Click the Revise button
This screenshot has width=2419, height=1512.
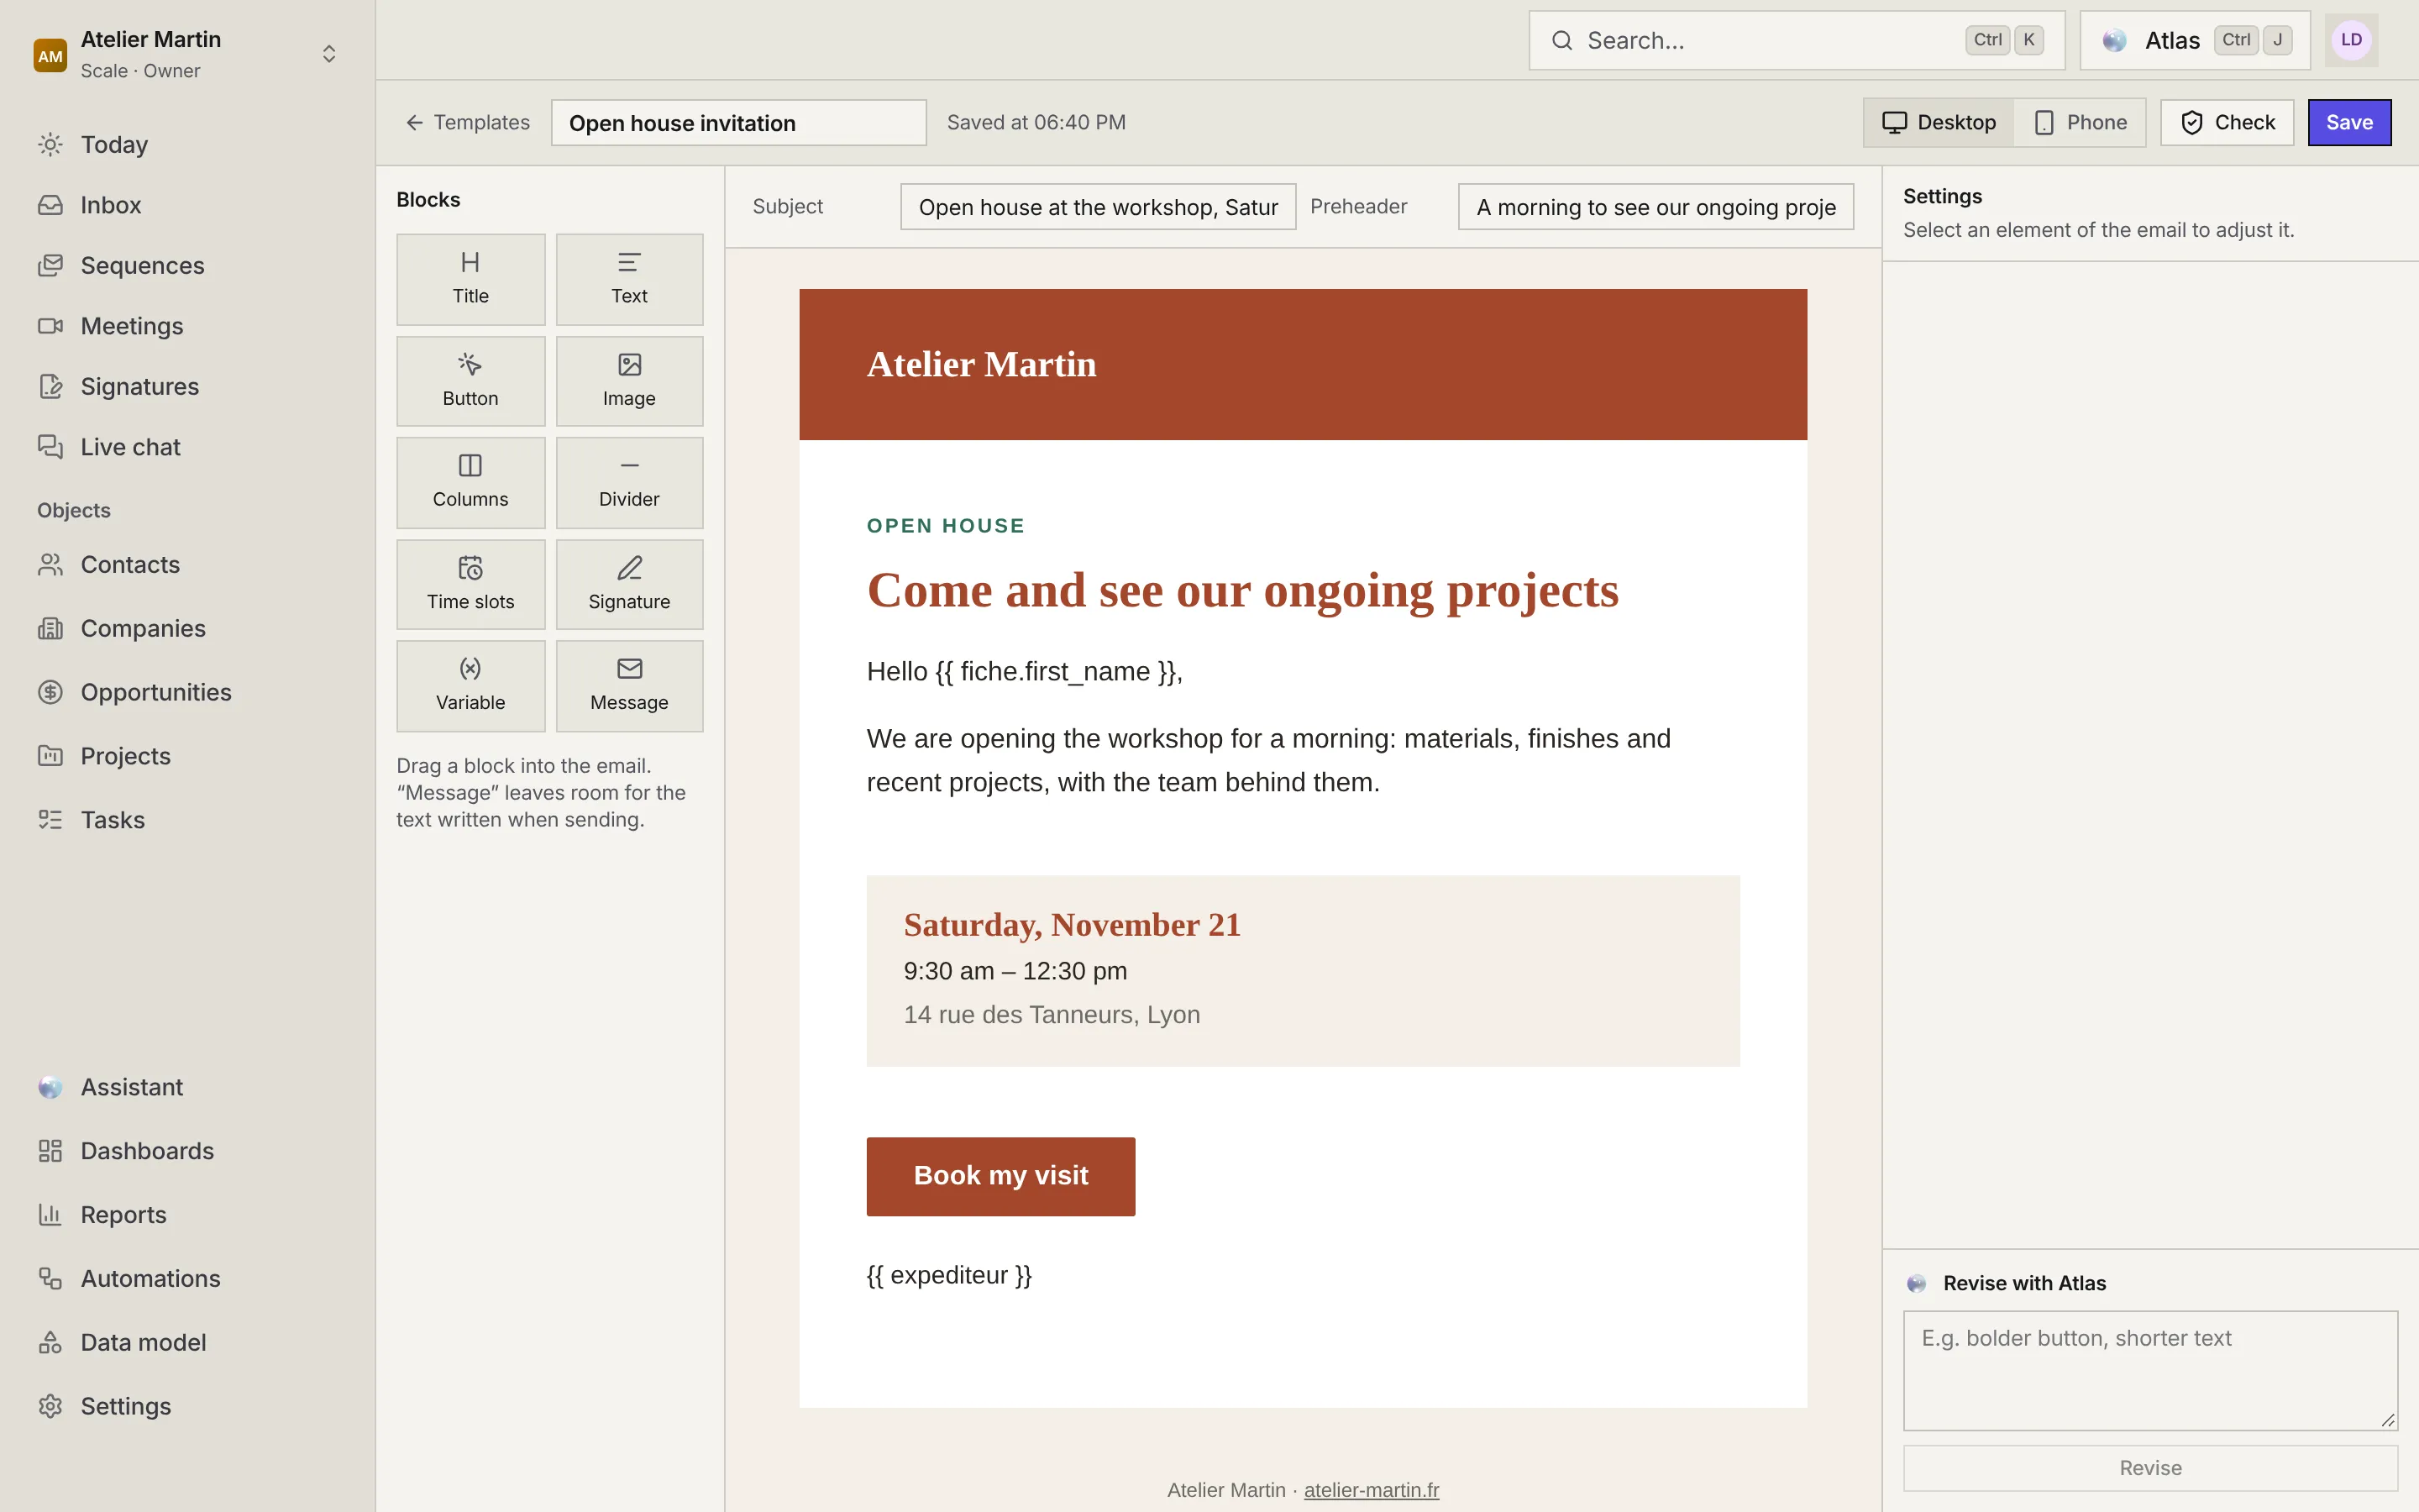point(2150,1468)
